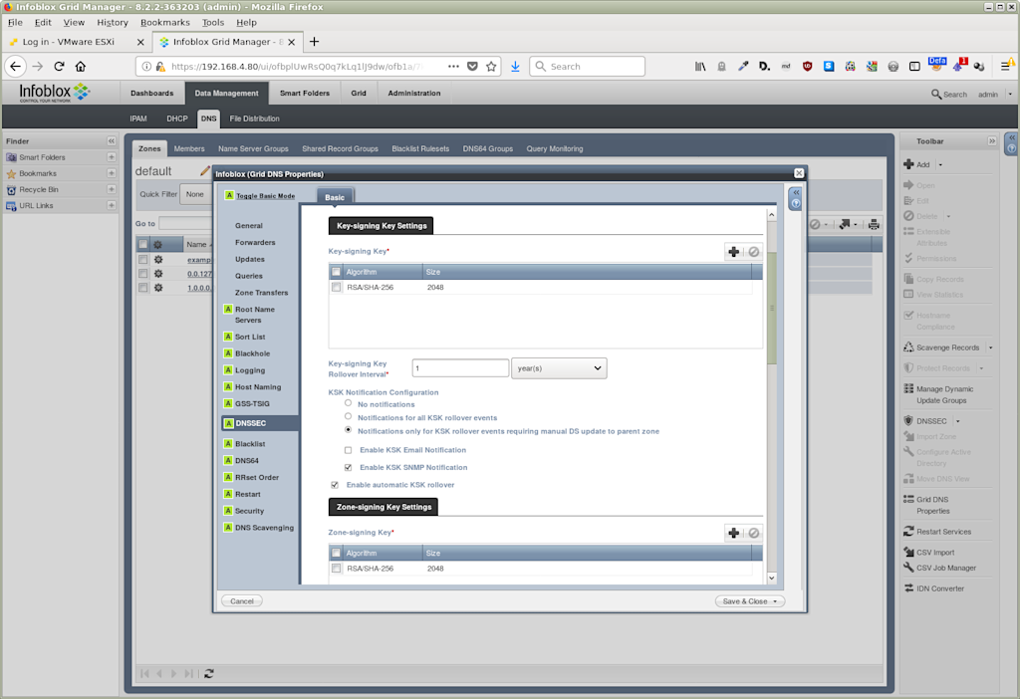Switch to the Grid top tab
This screenshot has height=699, width=1020.
click(x=359, y=93)
